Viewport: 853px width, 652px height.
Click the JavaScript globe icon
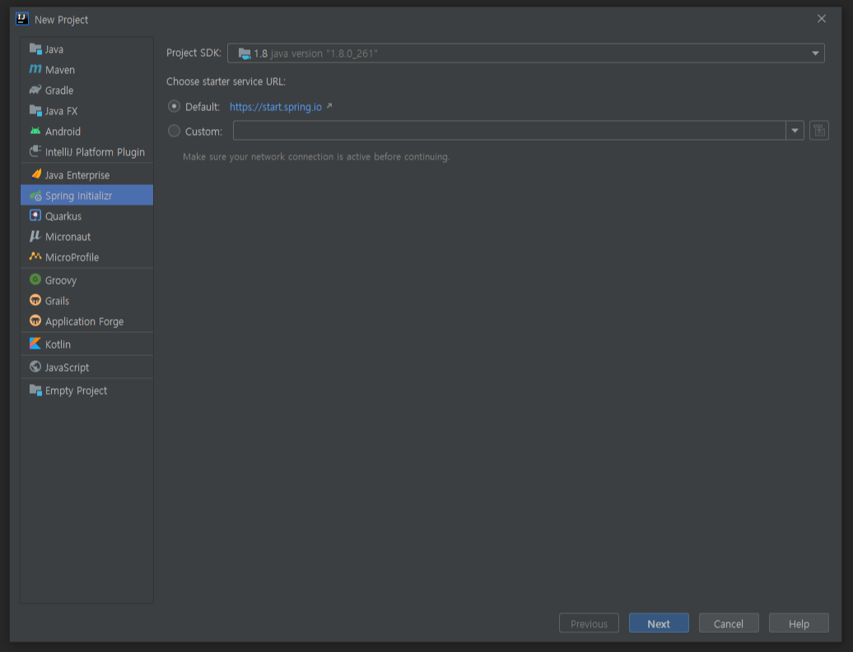[x=35, y=367]
